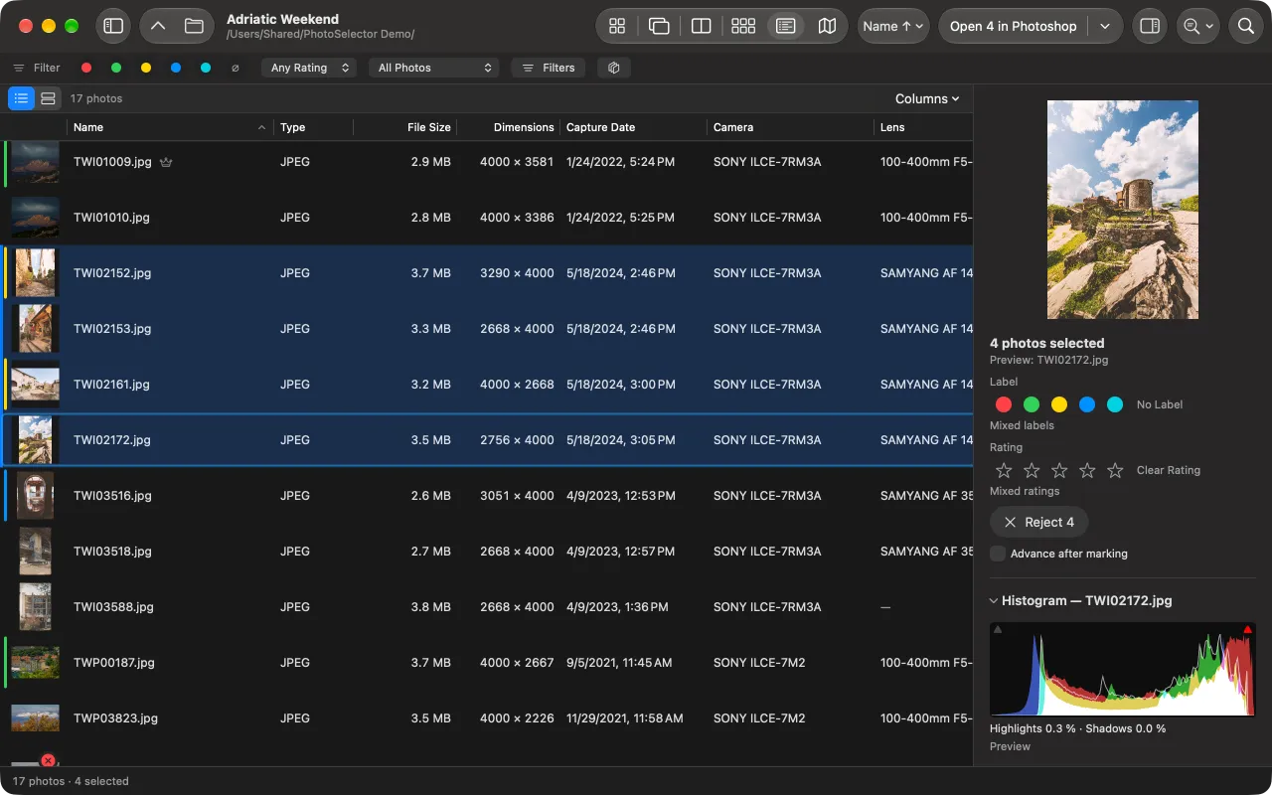The height and width of the screenshot is (795, 1272).
Task: Filter by yellow label in filter bar
Action: tap(146, 68)
